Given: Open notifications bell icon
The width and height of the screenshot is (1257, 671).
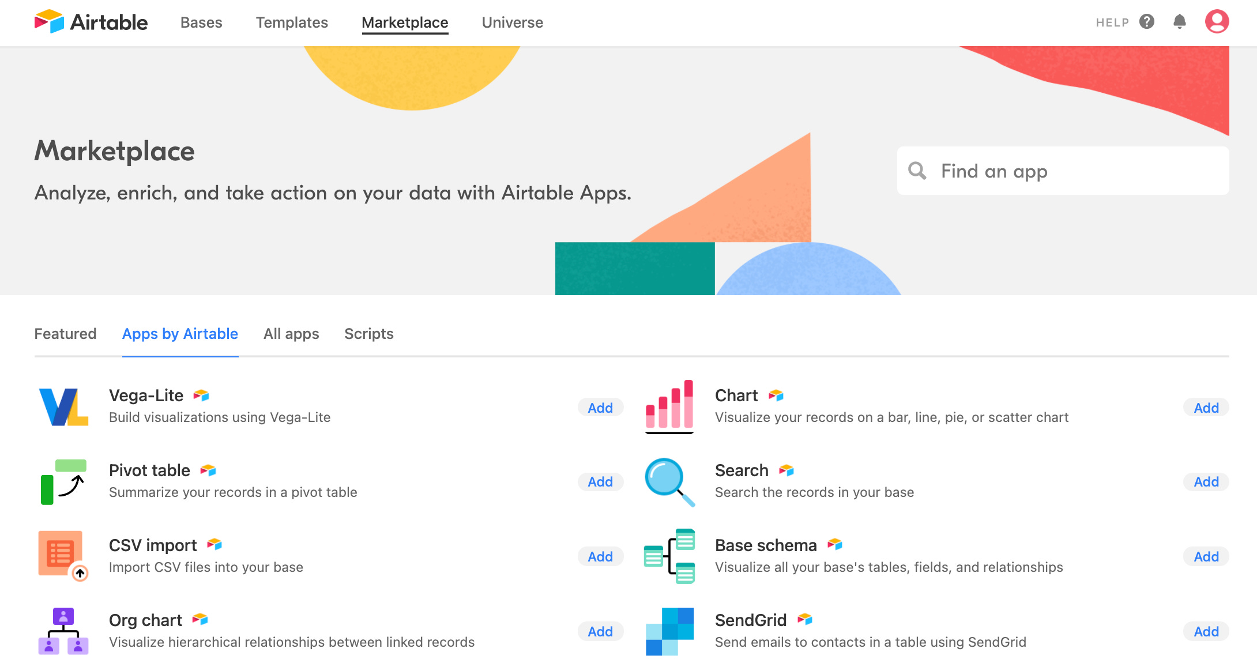Looking at the screenshot, I should 1179,22.
